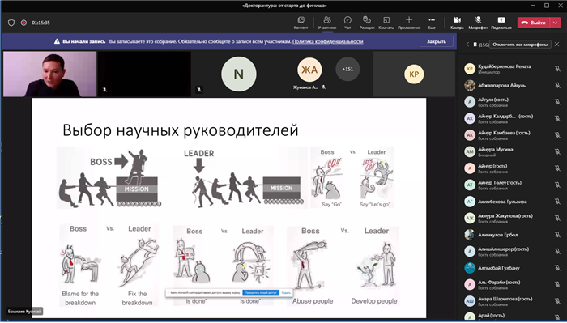Toggle microphone for Кудайбергенова Рената
567x323 pixels.
(557, 69)
